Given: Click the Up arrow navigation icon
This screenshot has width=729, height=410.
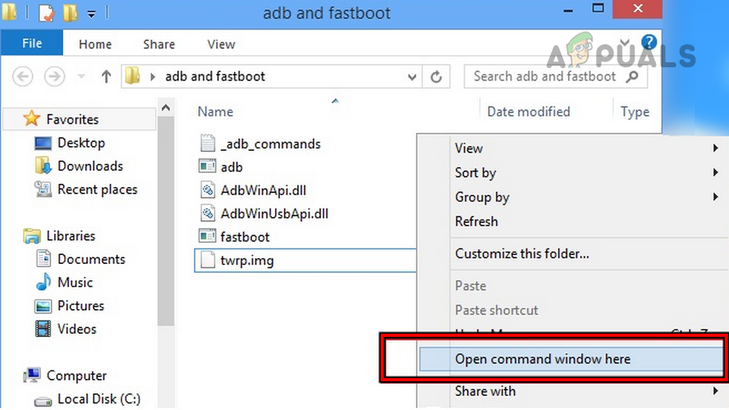Looking at the screenshot, I should (x=106, y=77).
